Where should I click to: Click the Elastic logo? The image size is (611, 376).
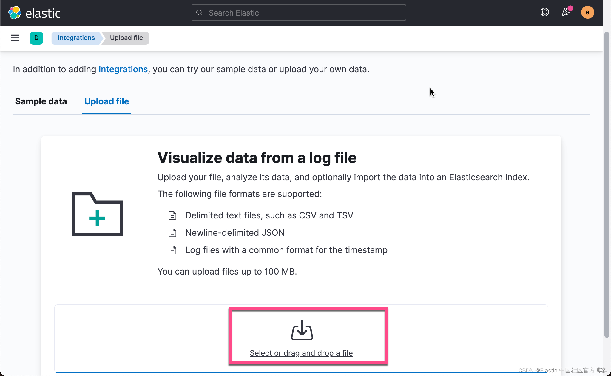(34, 13)
